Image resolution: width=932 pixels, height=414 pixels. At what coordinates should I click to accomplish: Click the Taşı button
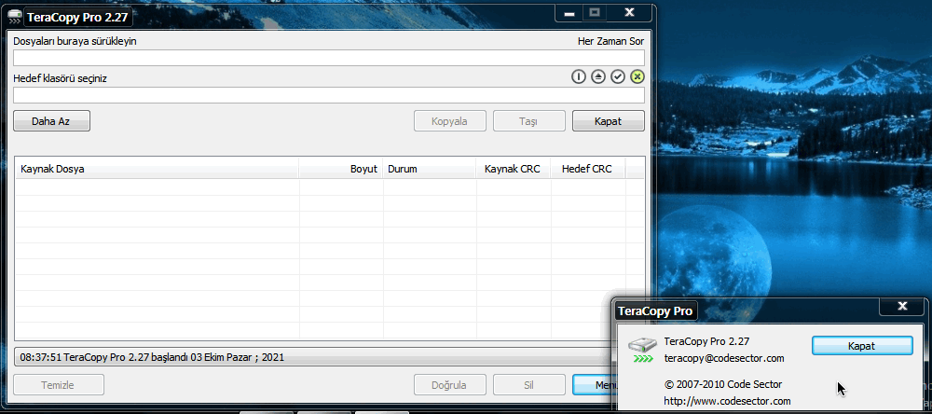528,121
